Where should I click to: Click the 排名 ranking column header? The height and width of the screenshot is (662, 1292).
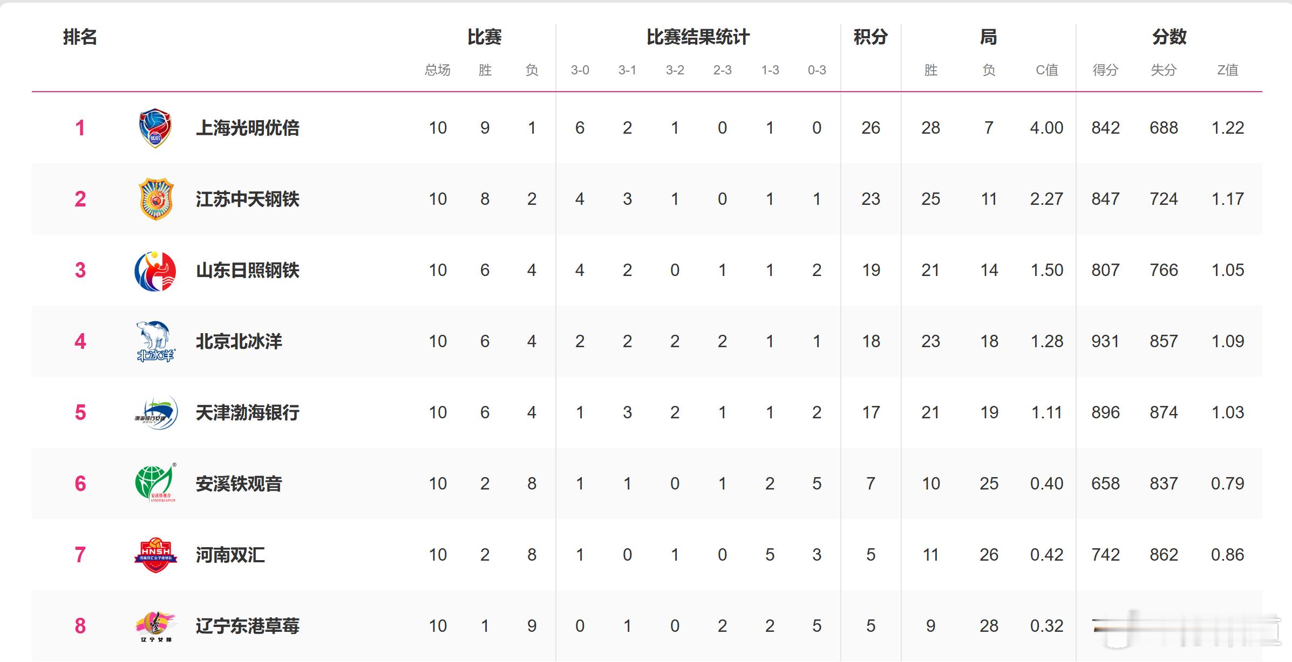click(80, 37)
